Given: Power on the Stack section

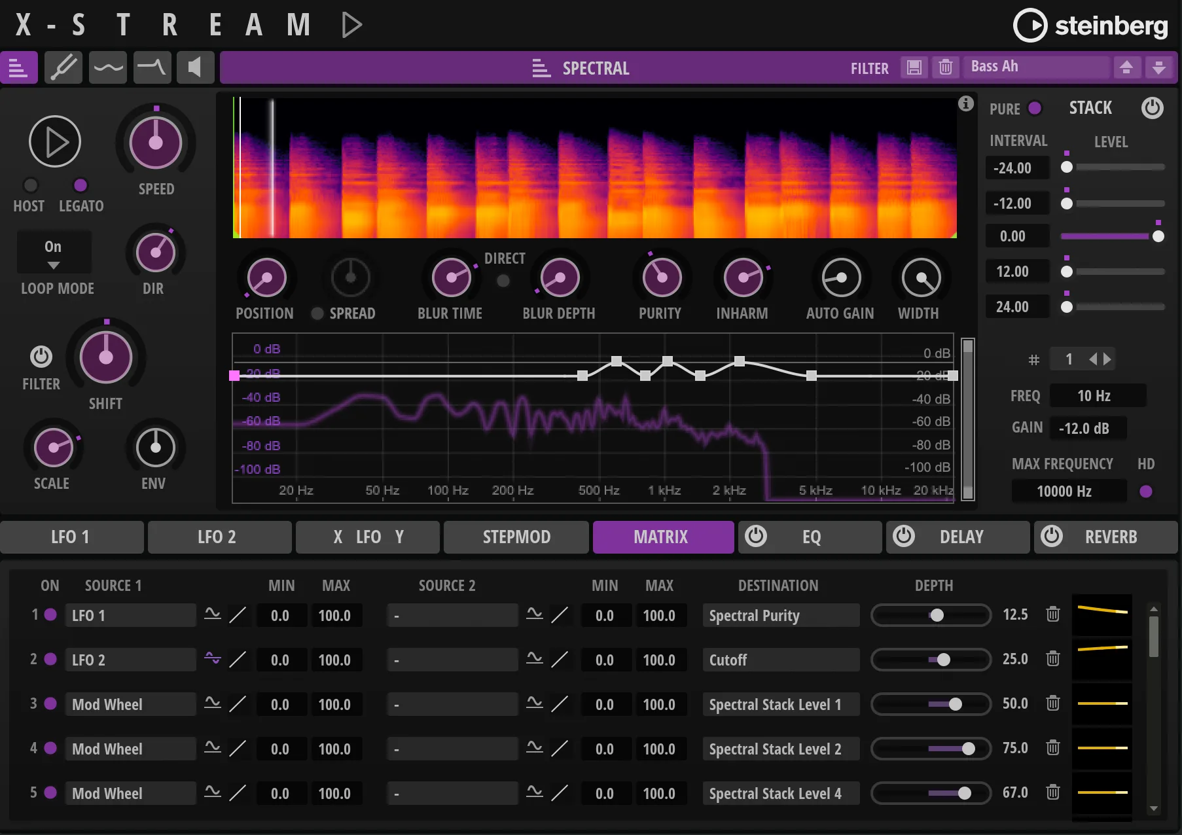Looking at the screenshot, I should (1153, 107).
